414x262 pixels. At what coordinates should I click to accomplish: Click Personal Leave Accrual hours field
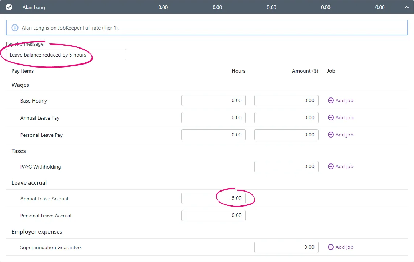pos(213,215)
